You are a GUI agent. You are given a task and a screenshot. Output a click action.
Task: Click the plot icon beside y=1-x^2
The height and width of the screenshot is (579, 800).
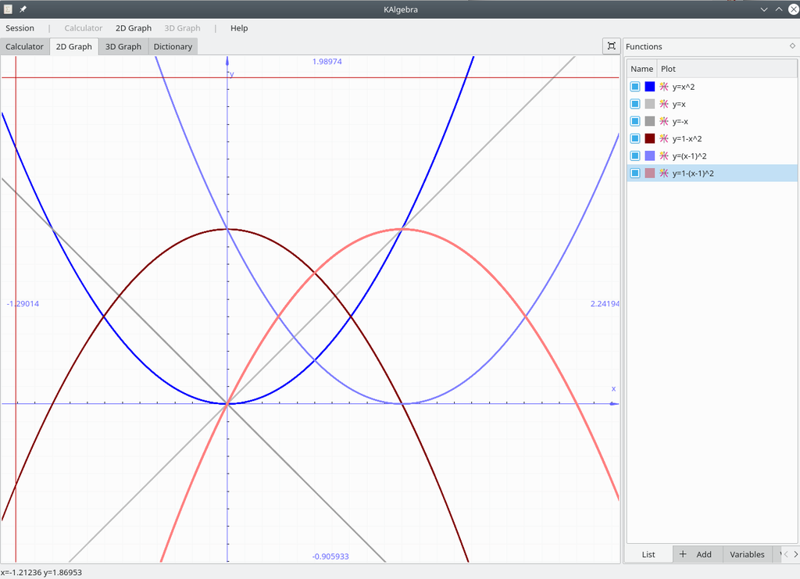coord(664,139)
